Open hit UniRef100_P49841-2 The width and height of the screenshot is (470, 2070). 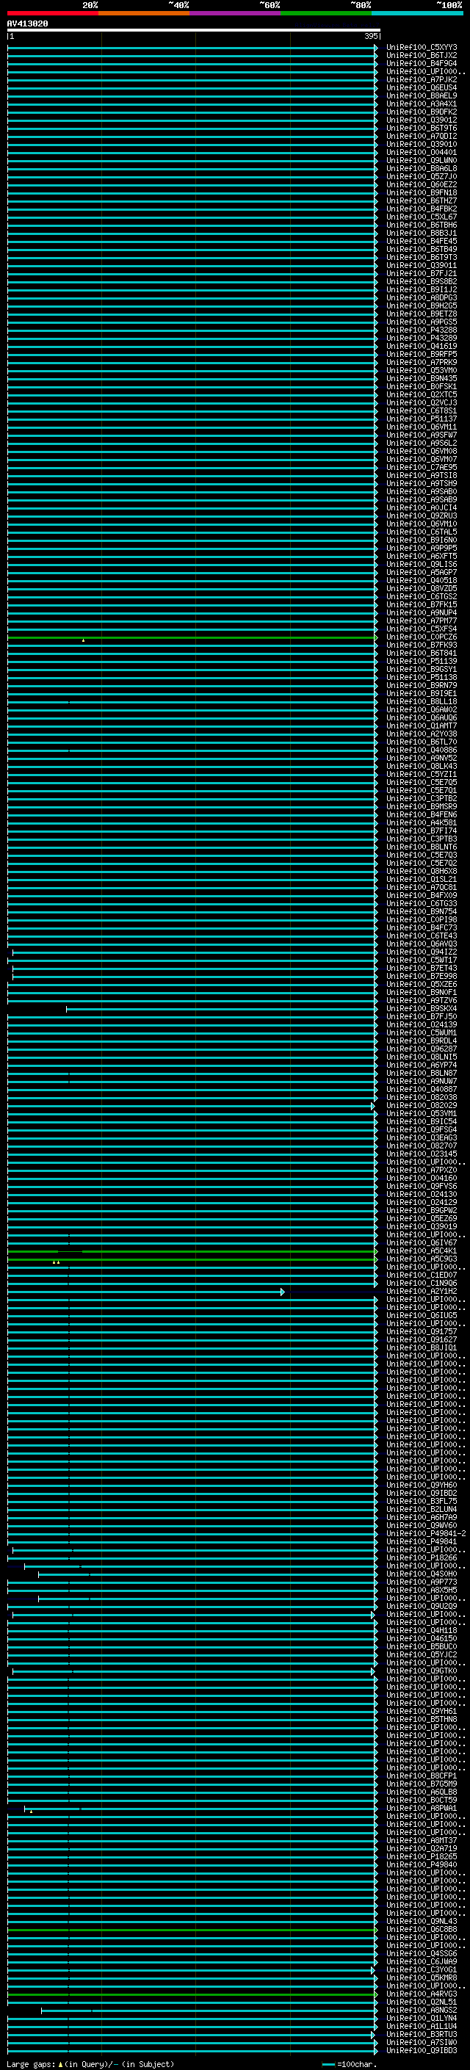(x=426, y=1534)
